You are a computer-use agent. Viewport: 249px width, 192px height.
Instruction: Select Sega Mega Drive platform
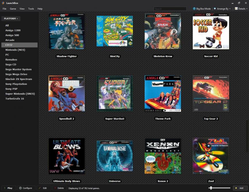16,74
